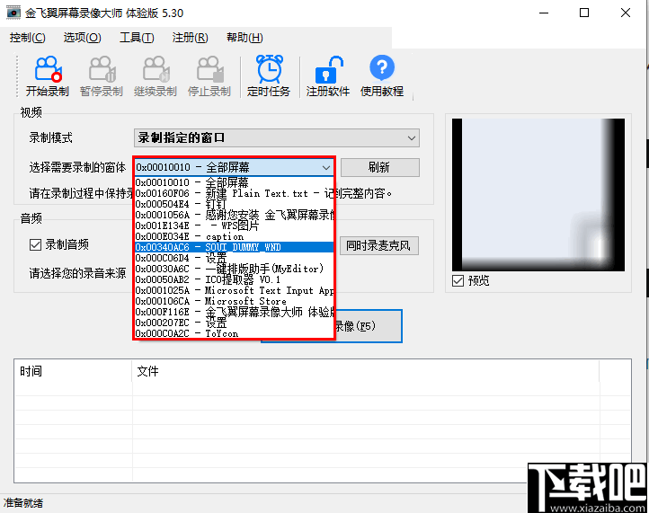
Task: Toggle the 录制音频 checkbox
Action: [x=36, y=245]
